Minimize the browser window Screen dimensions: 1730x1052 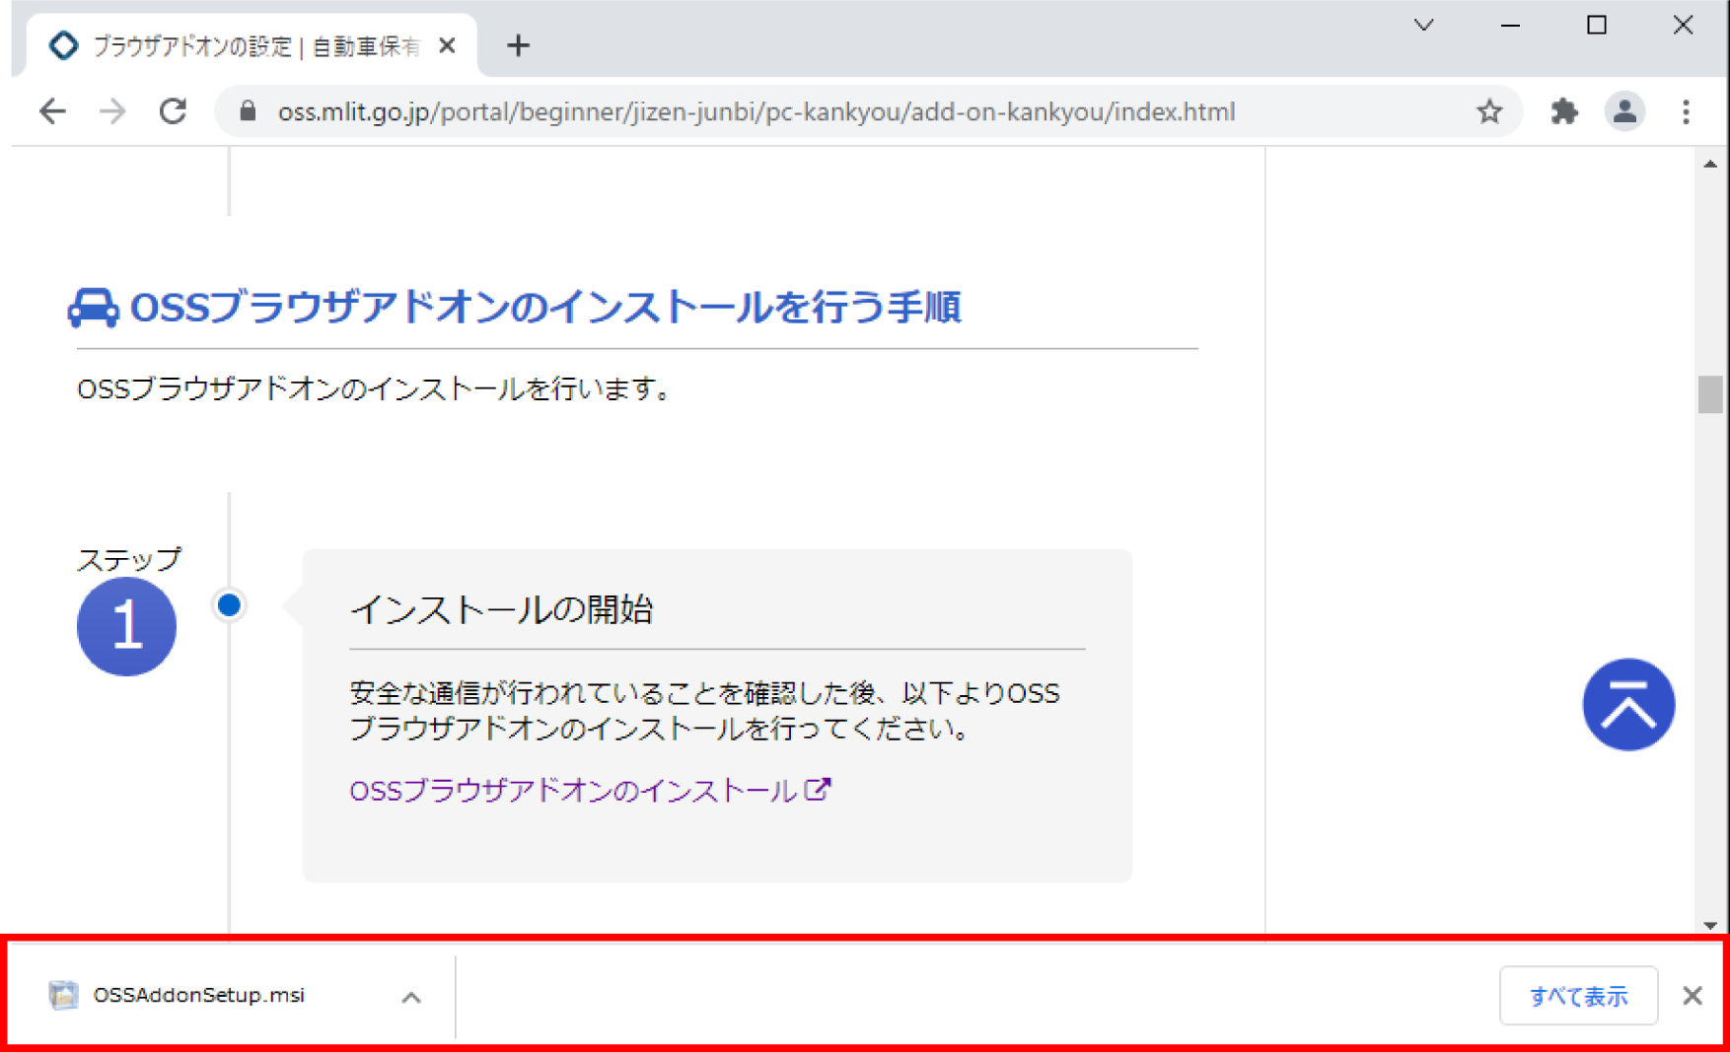(1510, 25)
